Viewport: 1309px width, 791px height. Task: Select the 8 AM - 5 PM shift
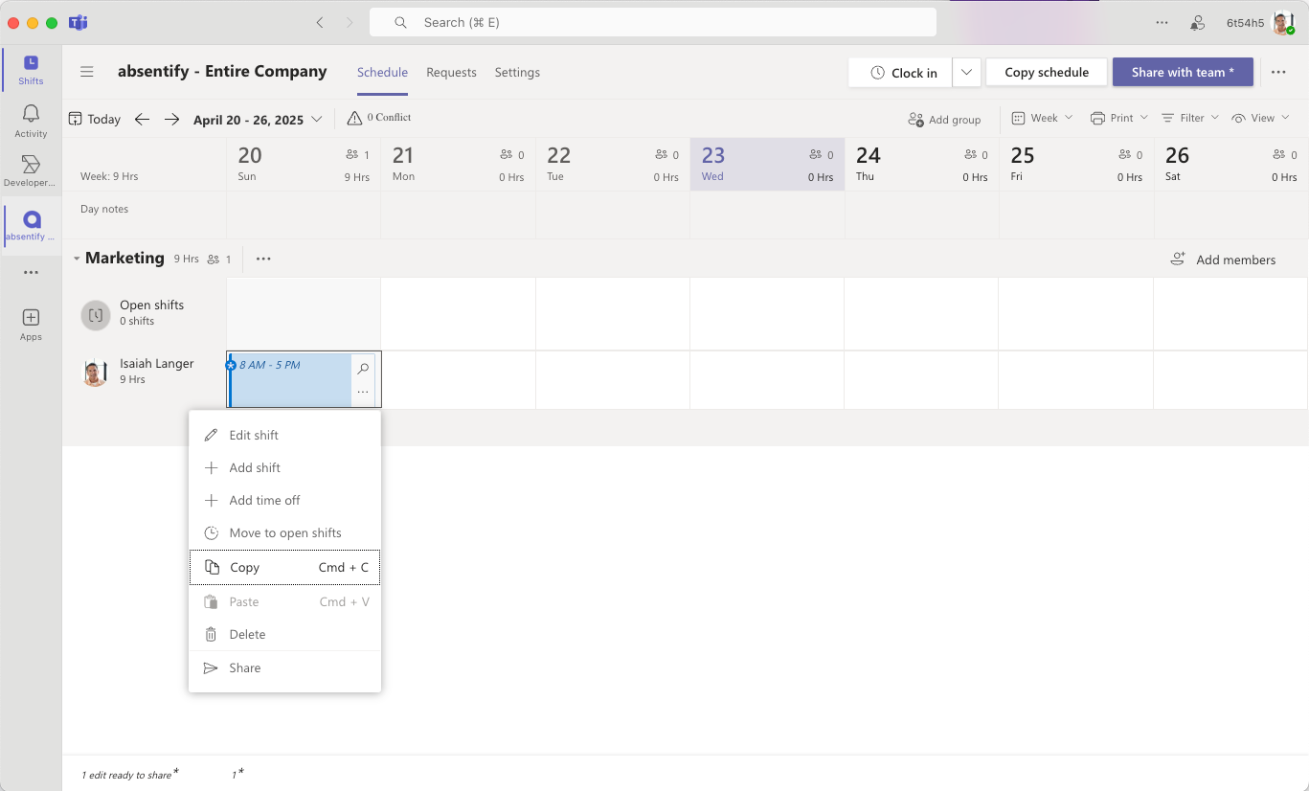pos(290,380)
